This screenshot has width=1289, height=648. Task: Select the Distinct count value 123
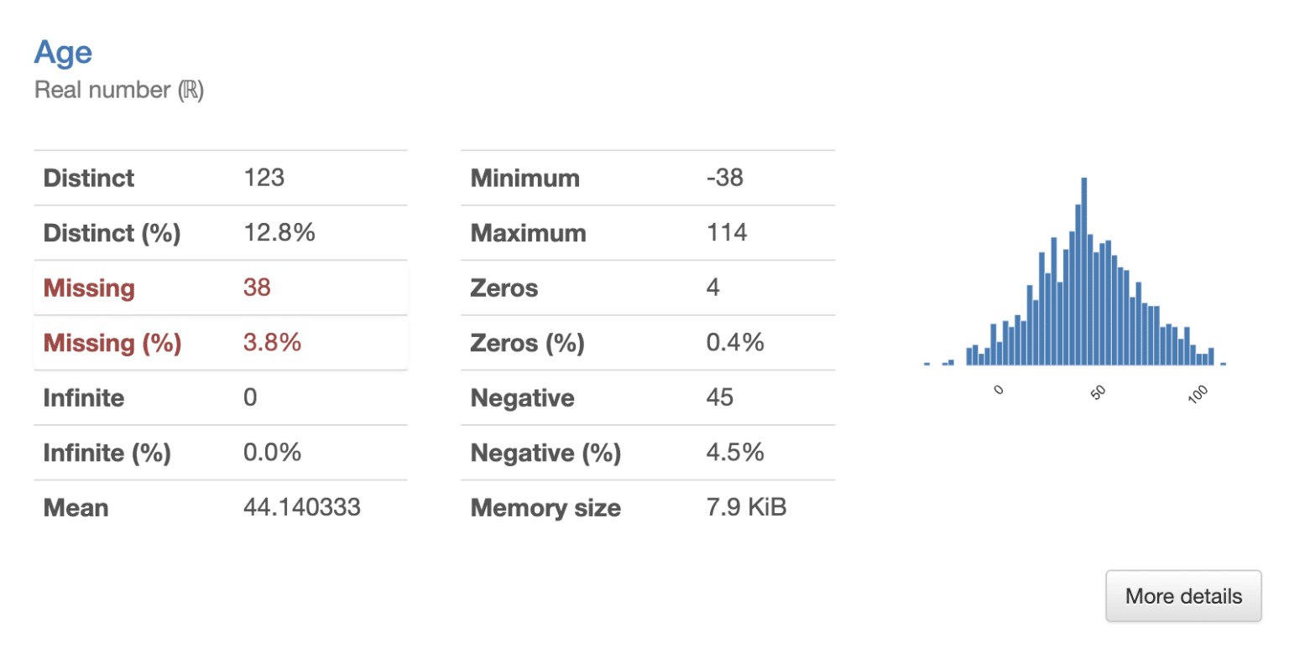click(x=264, y=178)
